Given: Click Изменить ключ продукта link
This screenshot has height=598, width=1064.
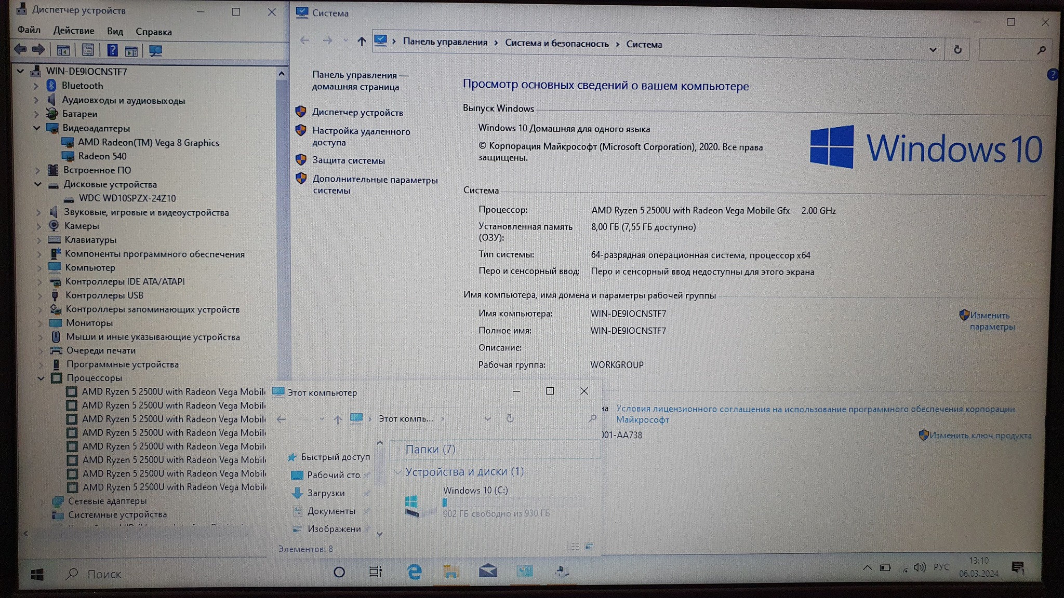Looking at the screenshot, I should [x=980, y=436].
